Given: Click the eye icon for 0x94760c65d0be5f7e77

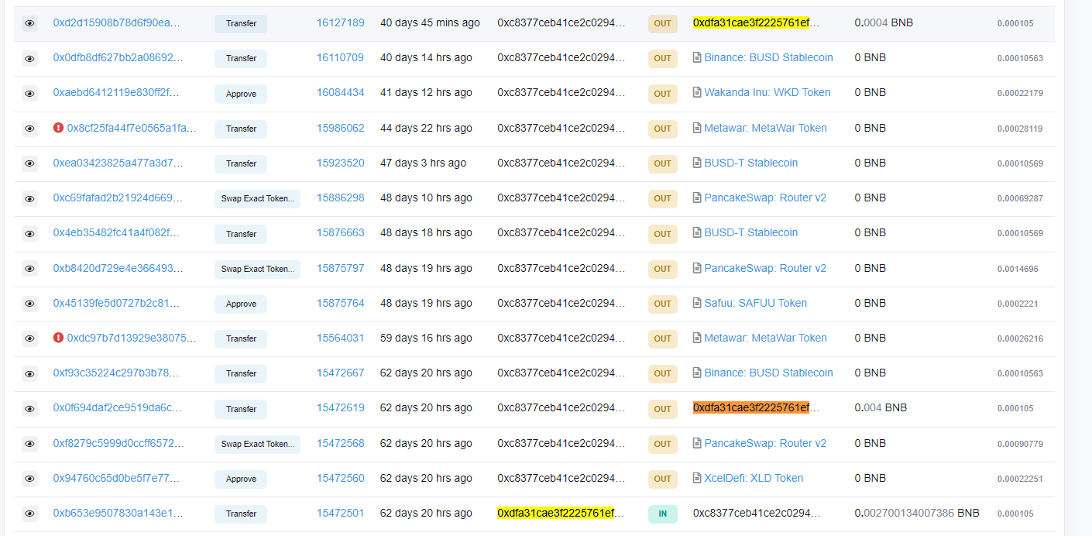Looking at the screenshot, I should point(29,479).
